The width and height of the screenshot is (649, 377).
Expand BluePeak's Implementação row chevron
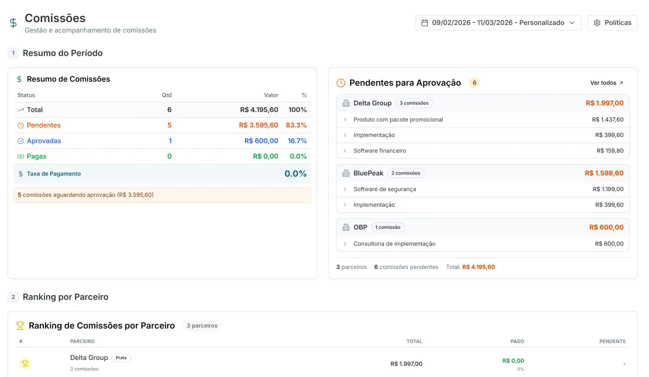coord(345,205)
